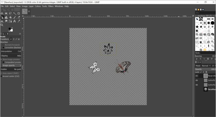Open the Filters menu

51,6
